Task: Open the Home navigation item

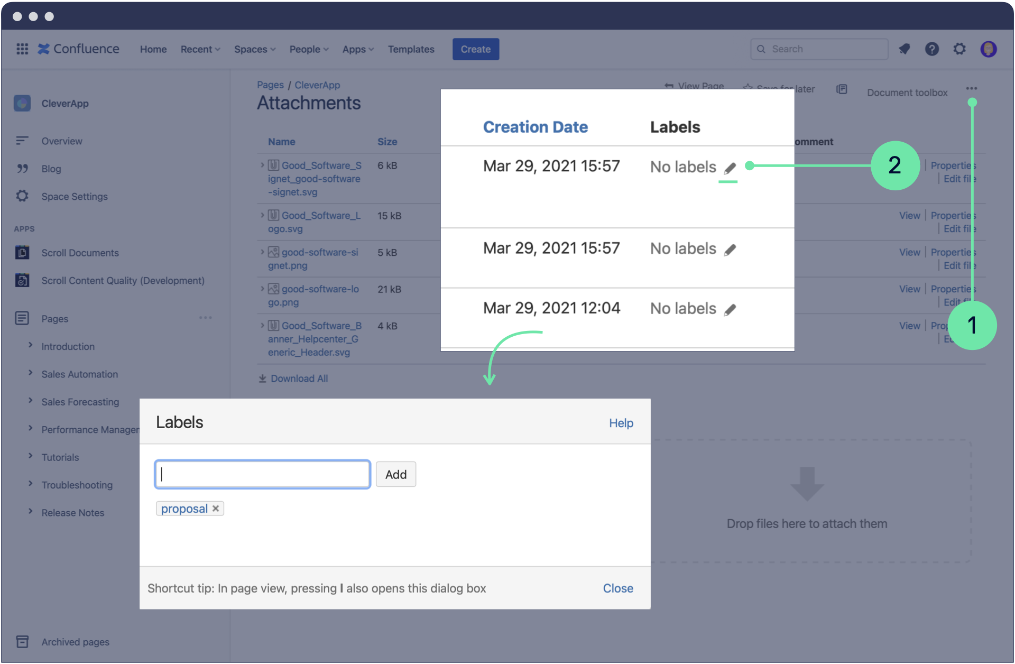Action: 153,49
